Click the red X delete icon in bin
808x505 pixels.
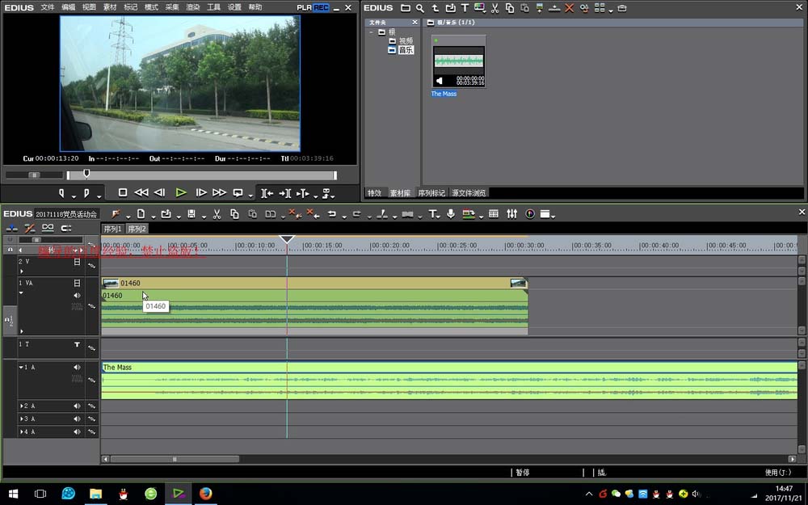click(x=570, y=8)
